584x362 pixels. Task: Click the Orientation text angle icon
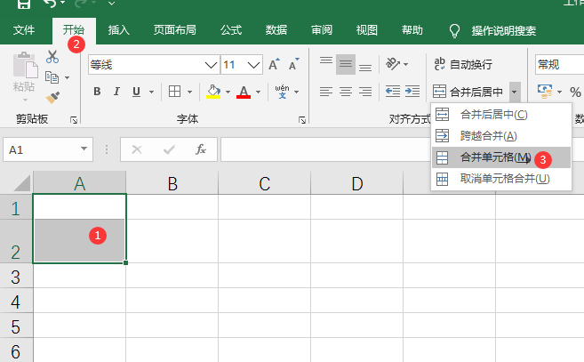393,64
